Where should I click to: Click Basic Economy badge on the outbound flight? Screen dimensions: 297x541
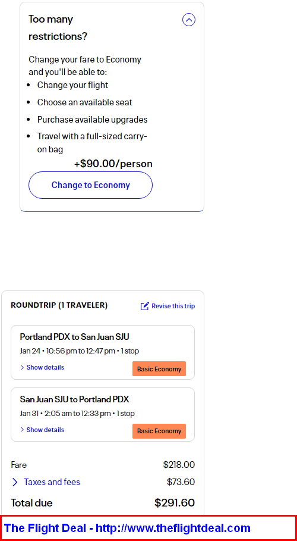pyautogui.click(x=159, y=369)
